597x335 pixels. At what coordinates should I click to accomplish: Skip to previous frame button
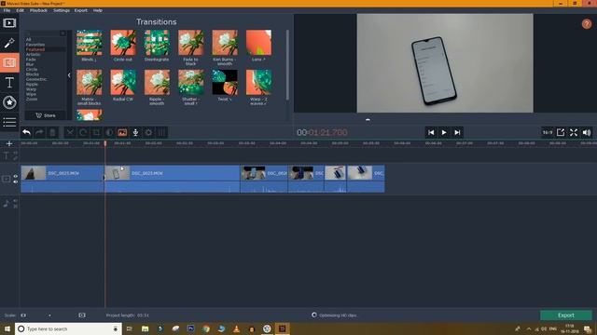coord(431,132)
